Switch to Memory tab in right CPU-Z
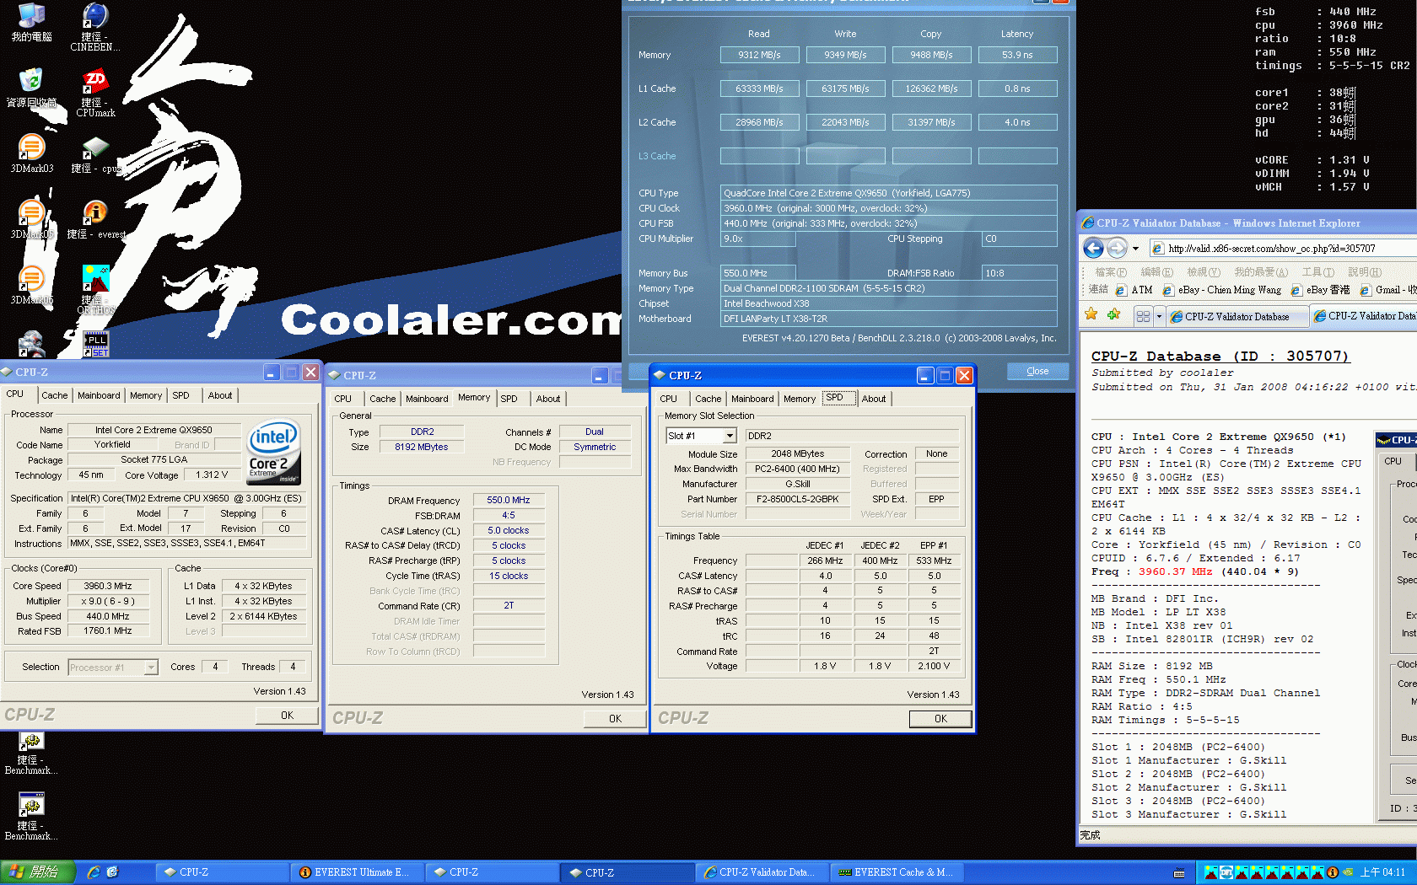Screen dimensions: 1417x885 (800, 399)
